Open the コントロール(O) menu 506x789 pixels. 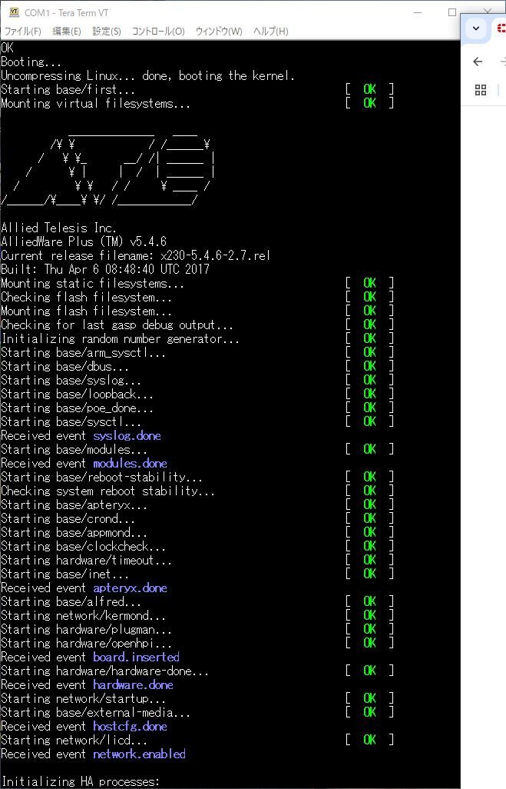point(158,32)
